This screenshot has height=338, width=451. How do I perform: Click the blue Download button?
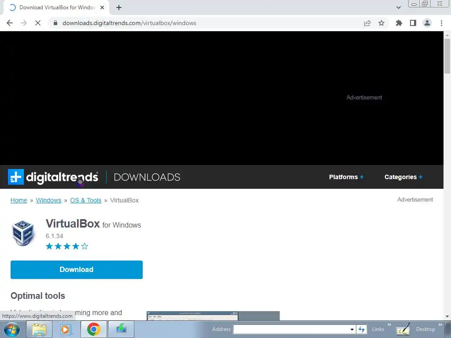tap(77, 270)
